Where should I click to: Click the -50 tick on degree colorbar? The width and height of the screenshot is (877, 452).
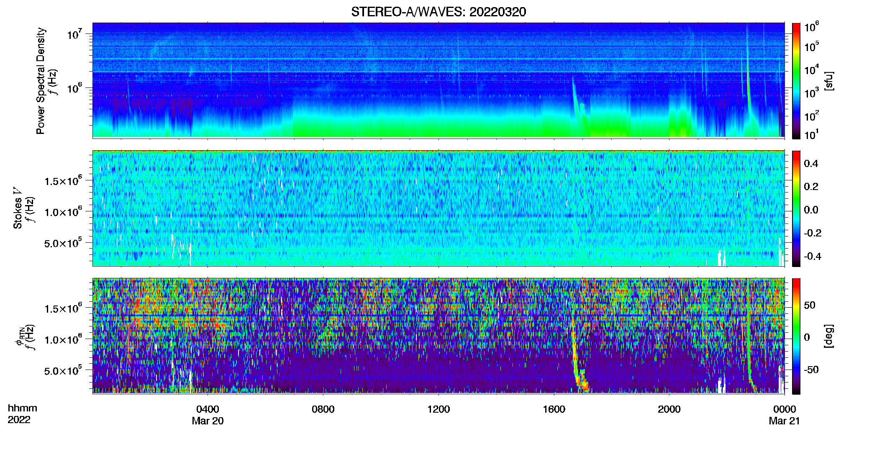811,370
